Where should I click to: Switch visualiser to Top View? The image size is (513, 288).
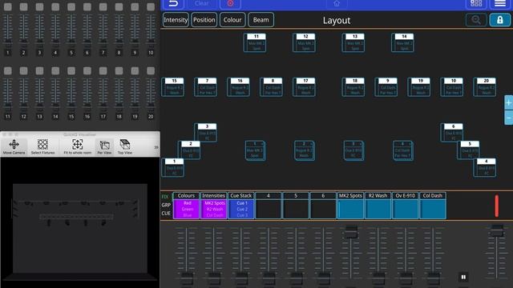coord(125,146)
